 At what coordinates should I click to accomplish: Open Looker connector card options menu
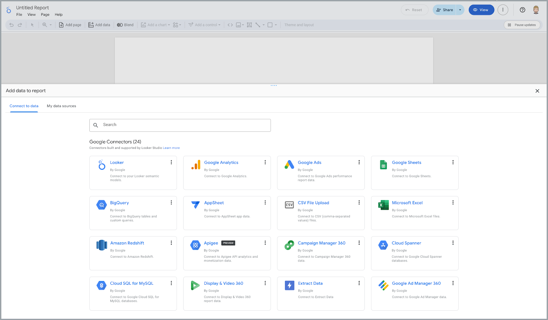click(171, 162)
